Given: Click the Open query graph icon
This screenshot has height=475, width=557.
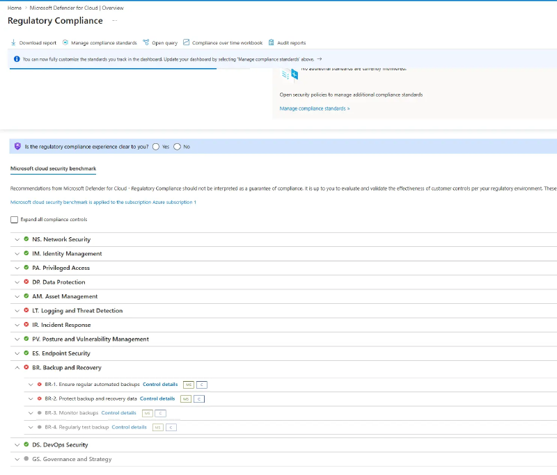Looking at the screenshot, I should (x=146, y=42).
